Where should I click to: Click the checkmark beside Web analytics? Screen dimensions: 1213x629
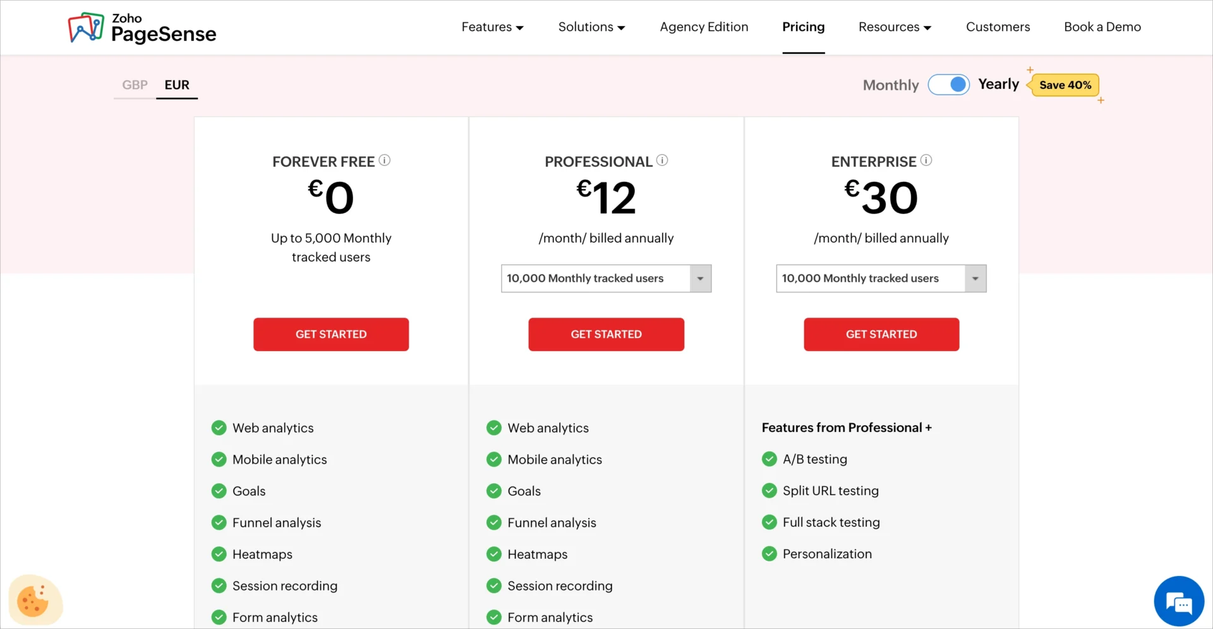tap(219, 428)
